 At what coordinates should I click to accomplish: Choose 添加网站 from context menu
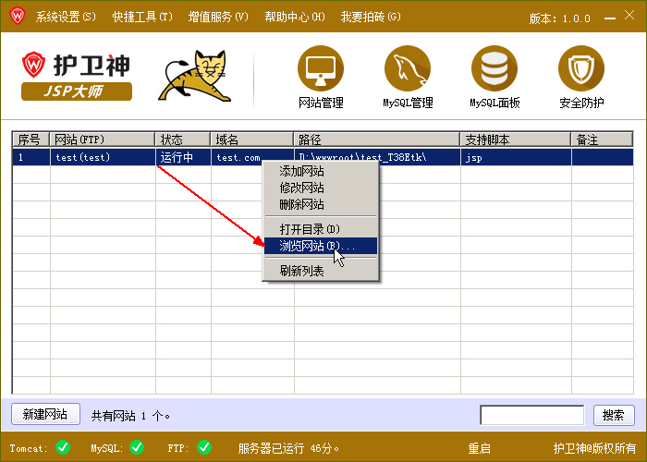point(320,171)
